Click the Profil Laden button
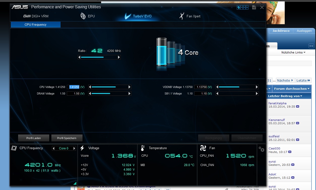Viewport: 316px width, 190px height. coord(34,138)
